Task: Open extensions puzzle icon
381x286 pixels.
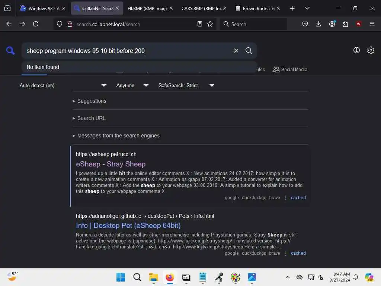Action: click(345, 24)
